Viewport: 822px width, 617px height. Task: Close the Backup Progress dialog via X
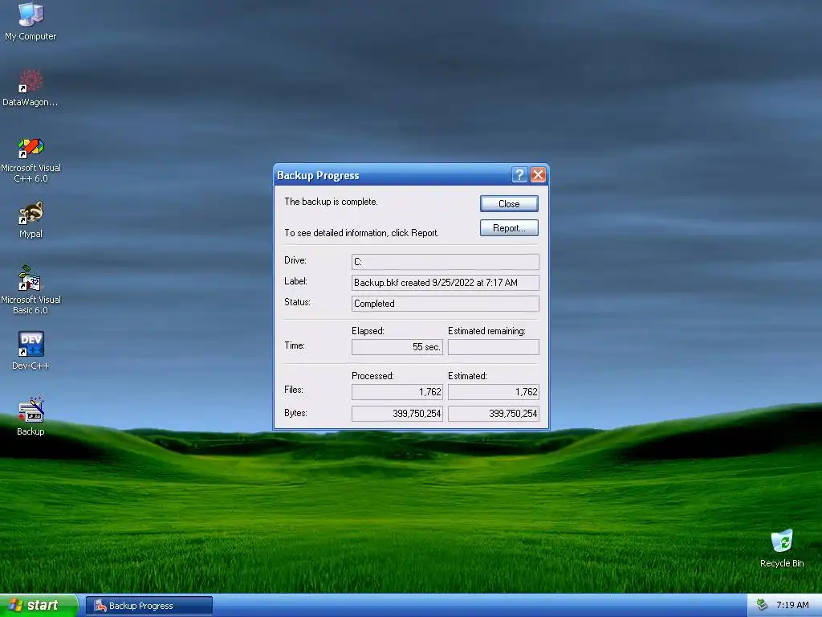pos(538,174)
